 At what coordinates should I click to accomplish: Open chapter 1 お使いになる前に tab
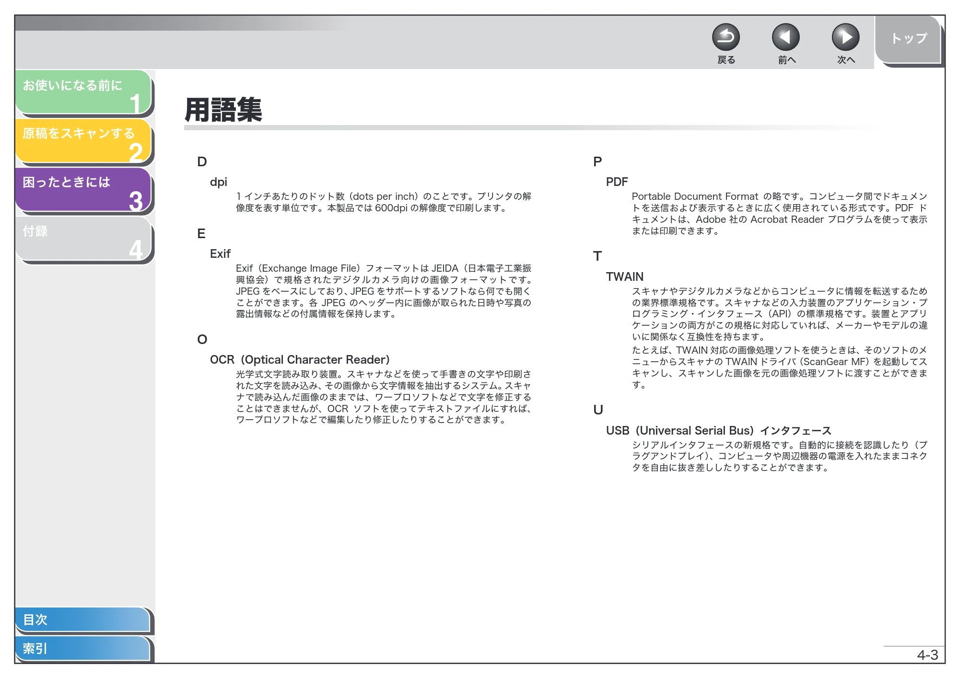tap(83, 92)
